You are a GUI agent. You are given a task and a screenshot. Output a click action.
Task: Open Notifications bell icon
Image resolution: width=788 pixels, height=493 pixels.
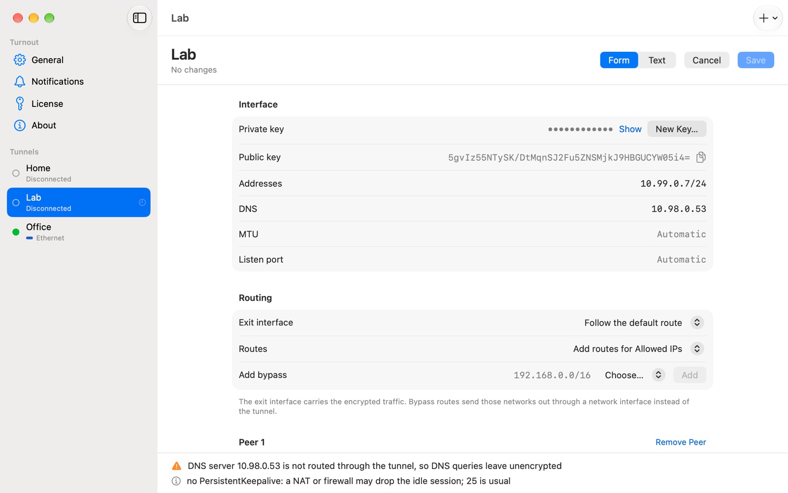20,81
